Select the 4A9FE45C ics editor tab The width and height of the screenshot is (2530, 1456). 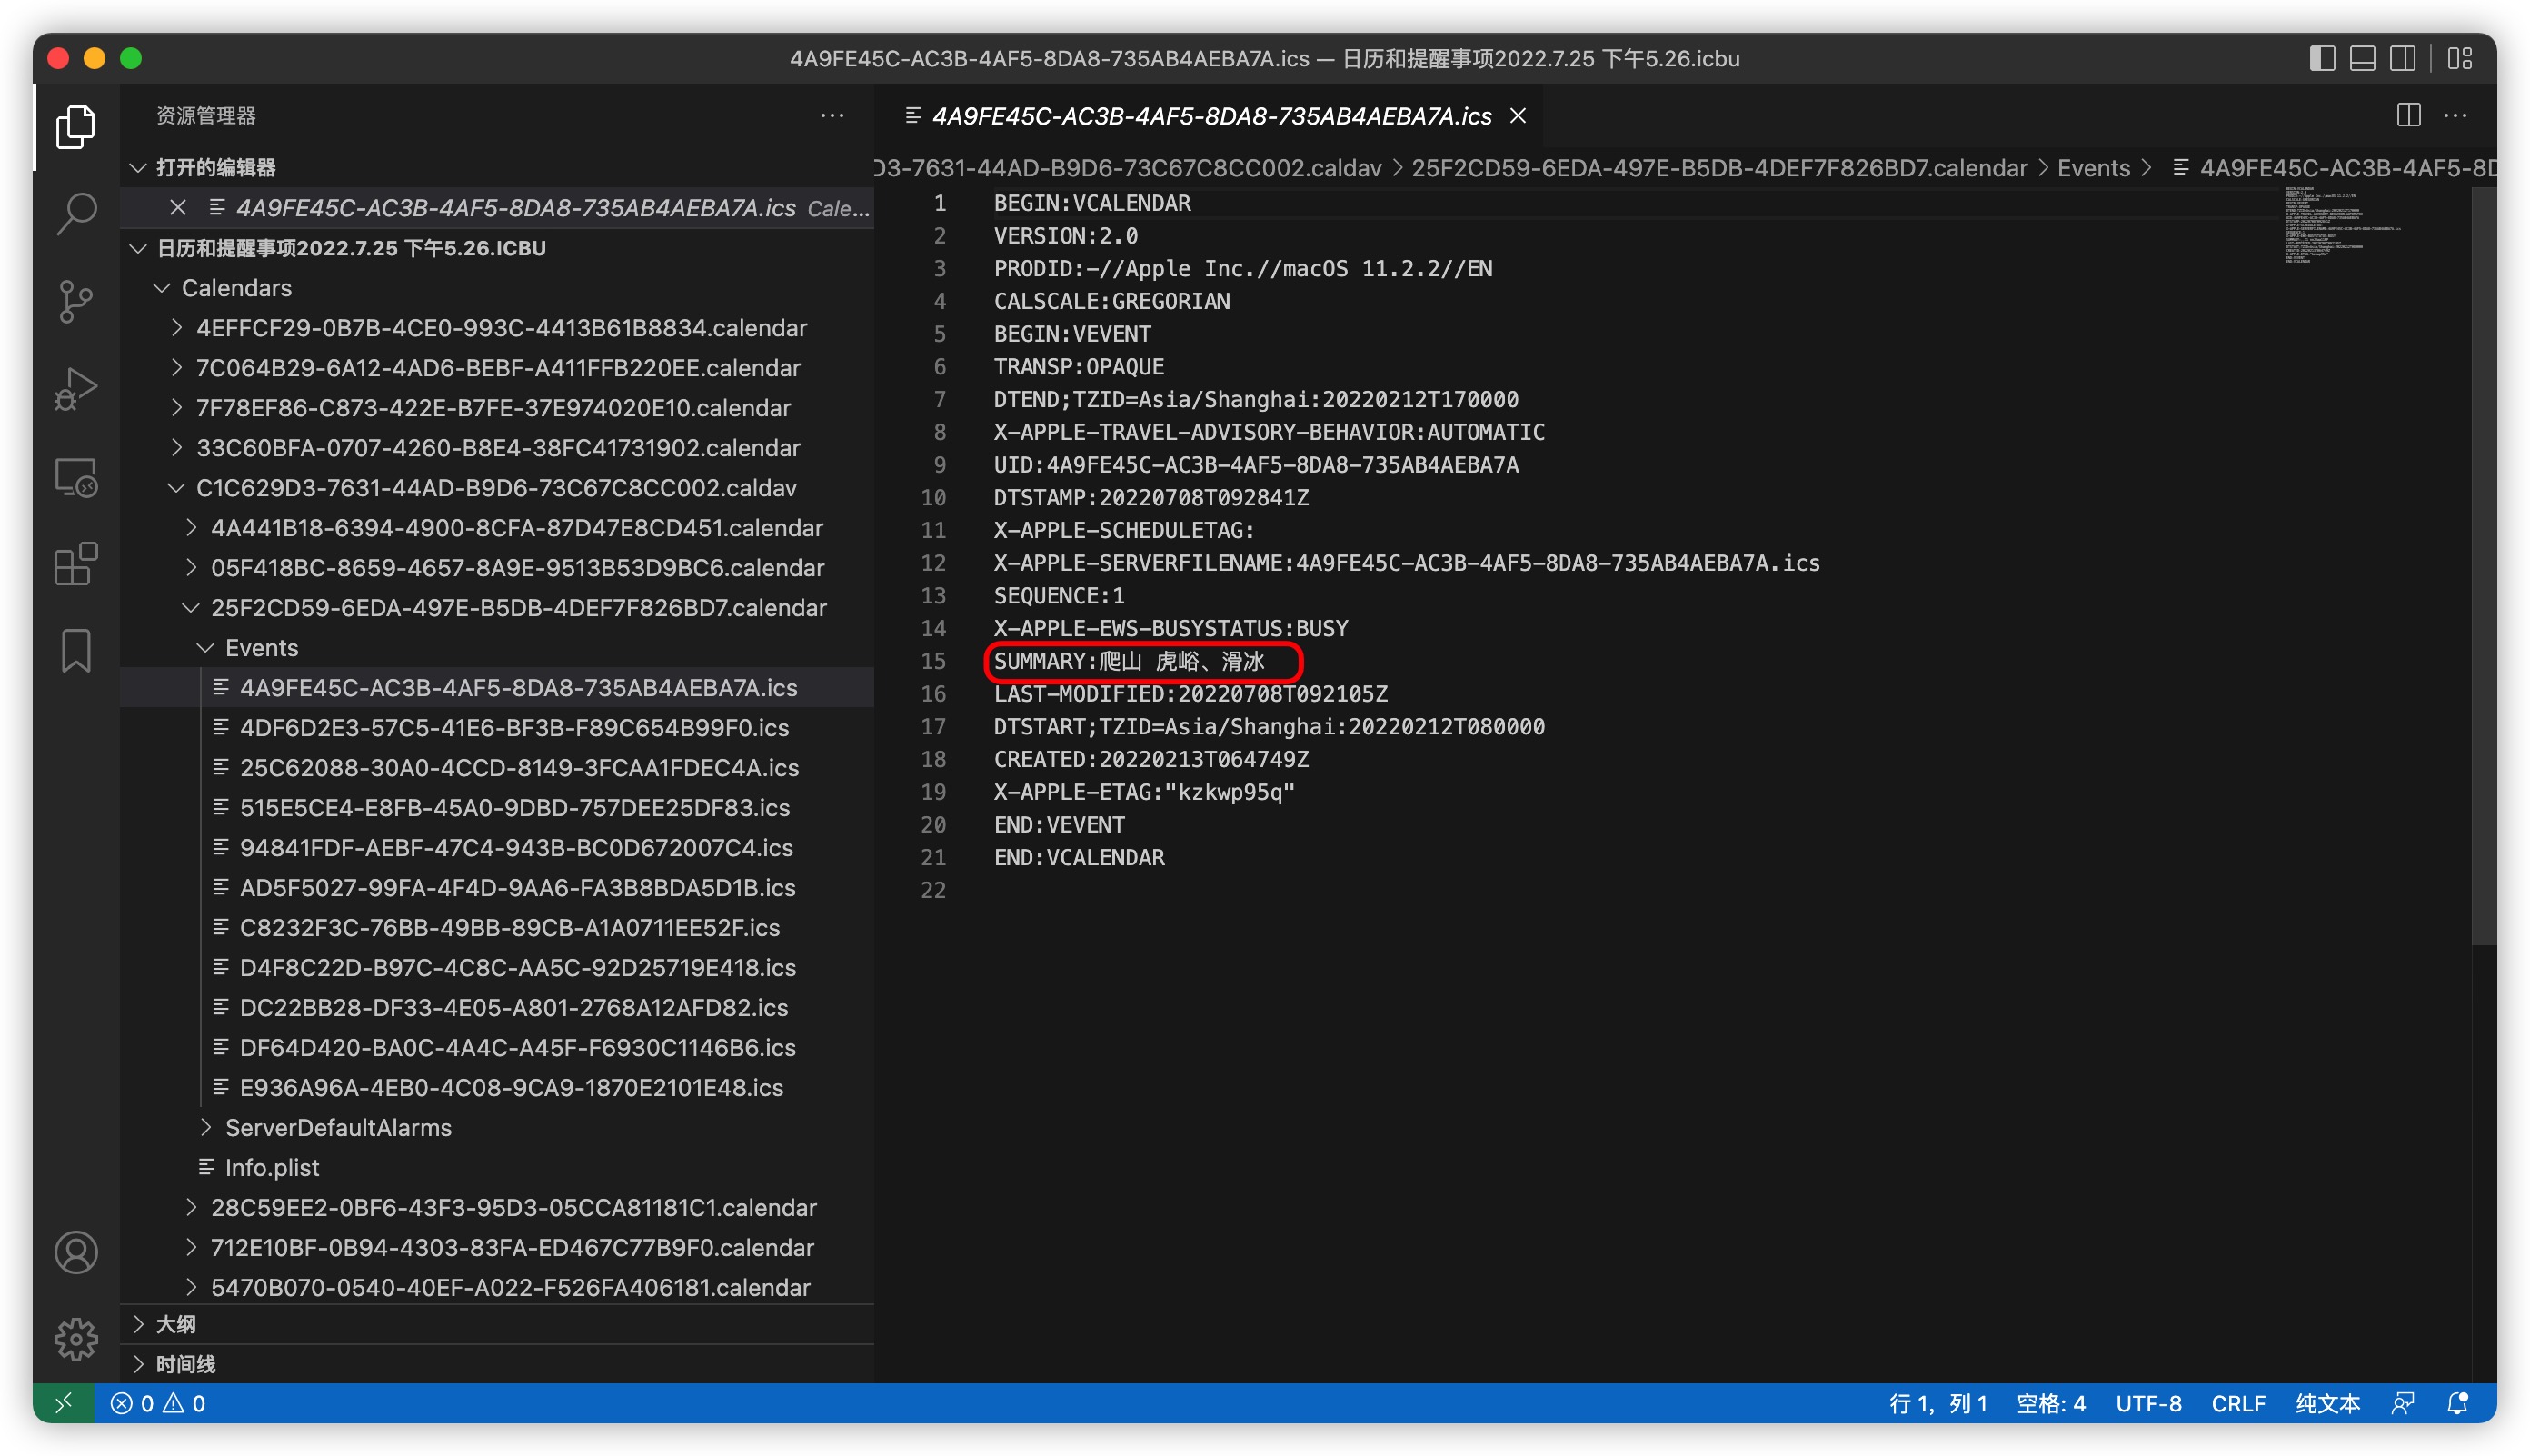(x=1211, y=116)
